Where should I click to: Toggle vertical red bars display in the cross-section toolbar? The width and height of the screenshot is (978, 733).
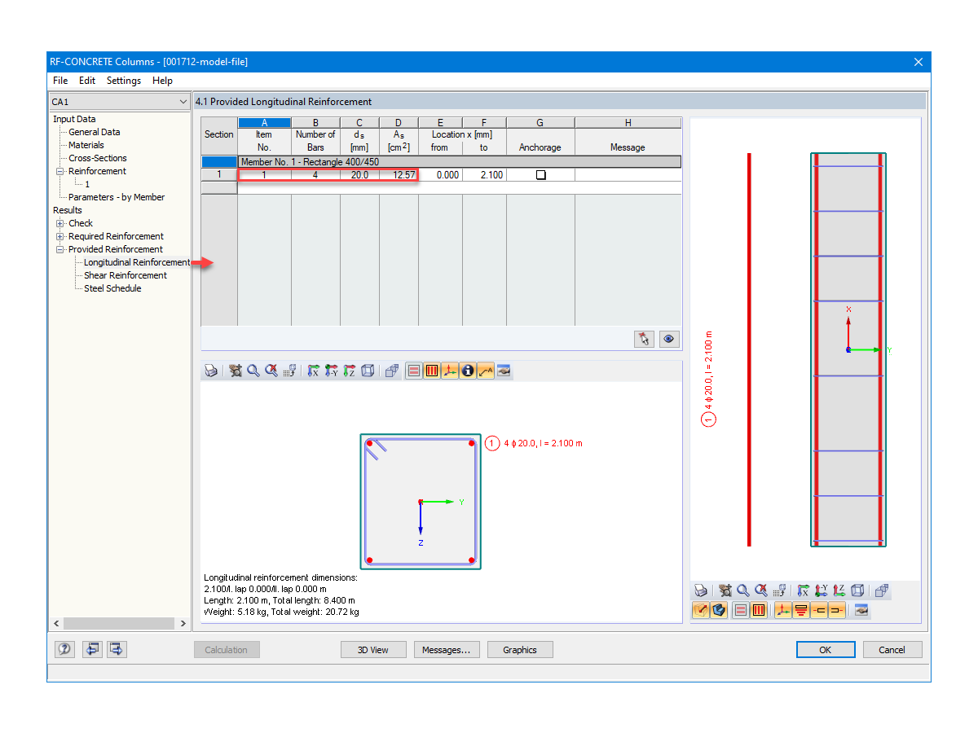point(432,371)
